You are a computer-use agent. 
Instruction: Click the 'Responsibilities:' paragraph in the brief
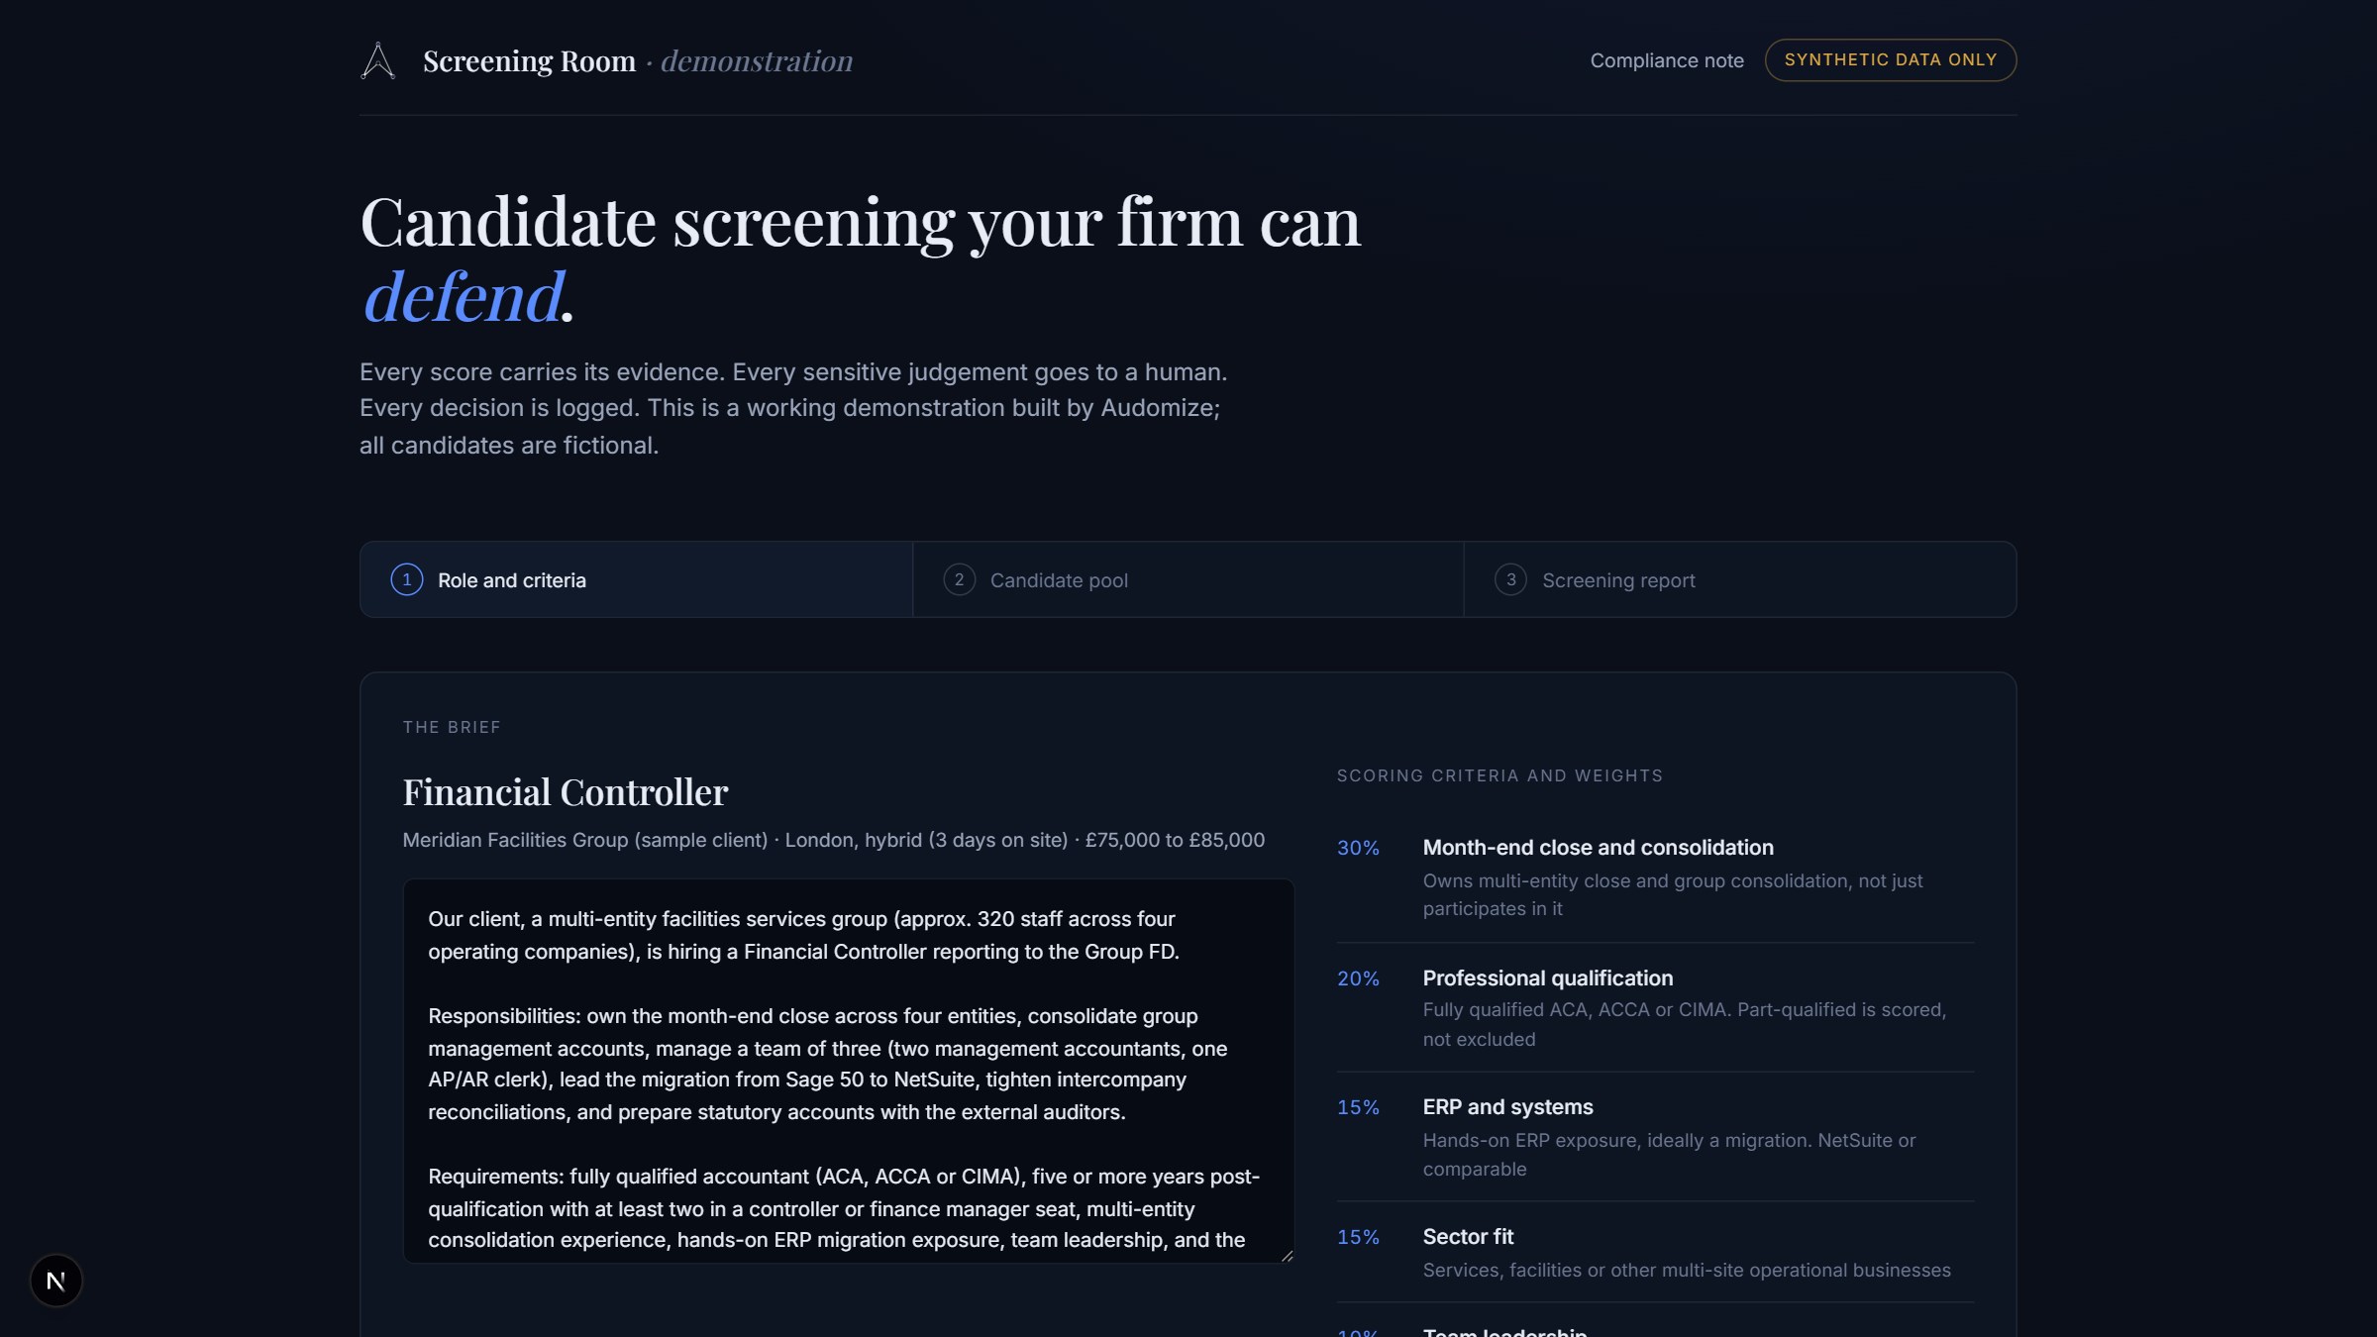[827, 1064]
